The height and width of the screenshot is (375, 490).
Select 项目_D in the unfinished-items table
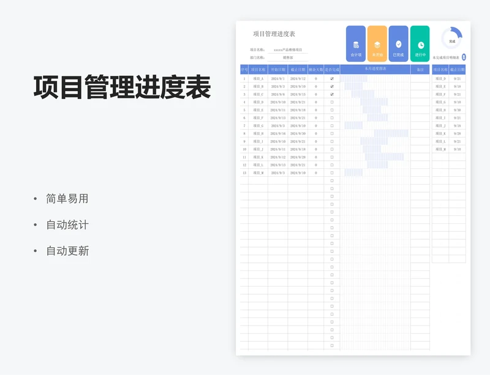440,79
